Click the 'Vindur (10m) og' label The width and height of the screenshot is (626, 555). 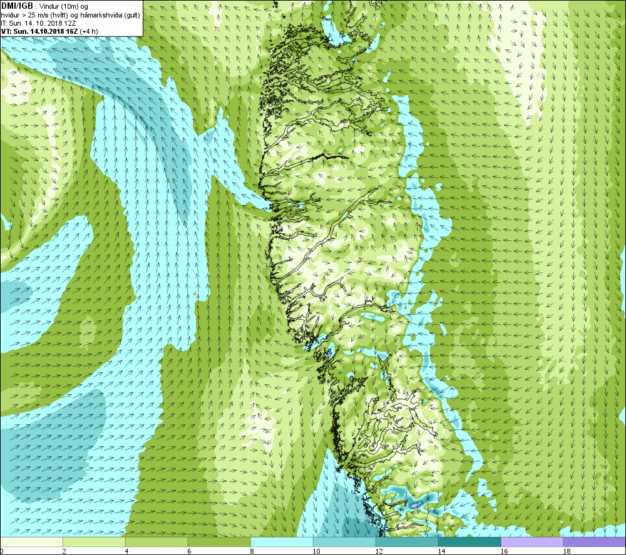pos(64,7)
